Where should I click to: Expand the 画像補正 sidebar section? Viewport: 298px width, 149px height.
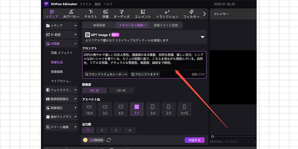pyautogui.click(x=61, y=108)
